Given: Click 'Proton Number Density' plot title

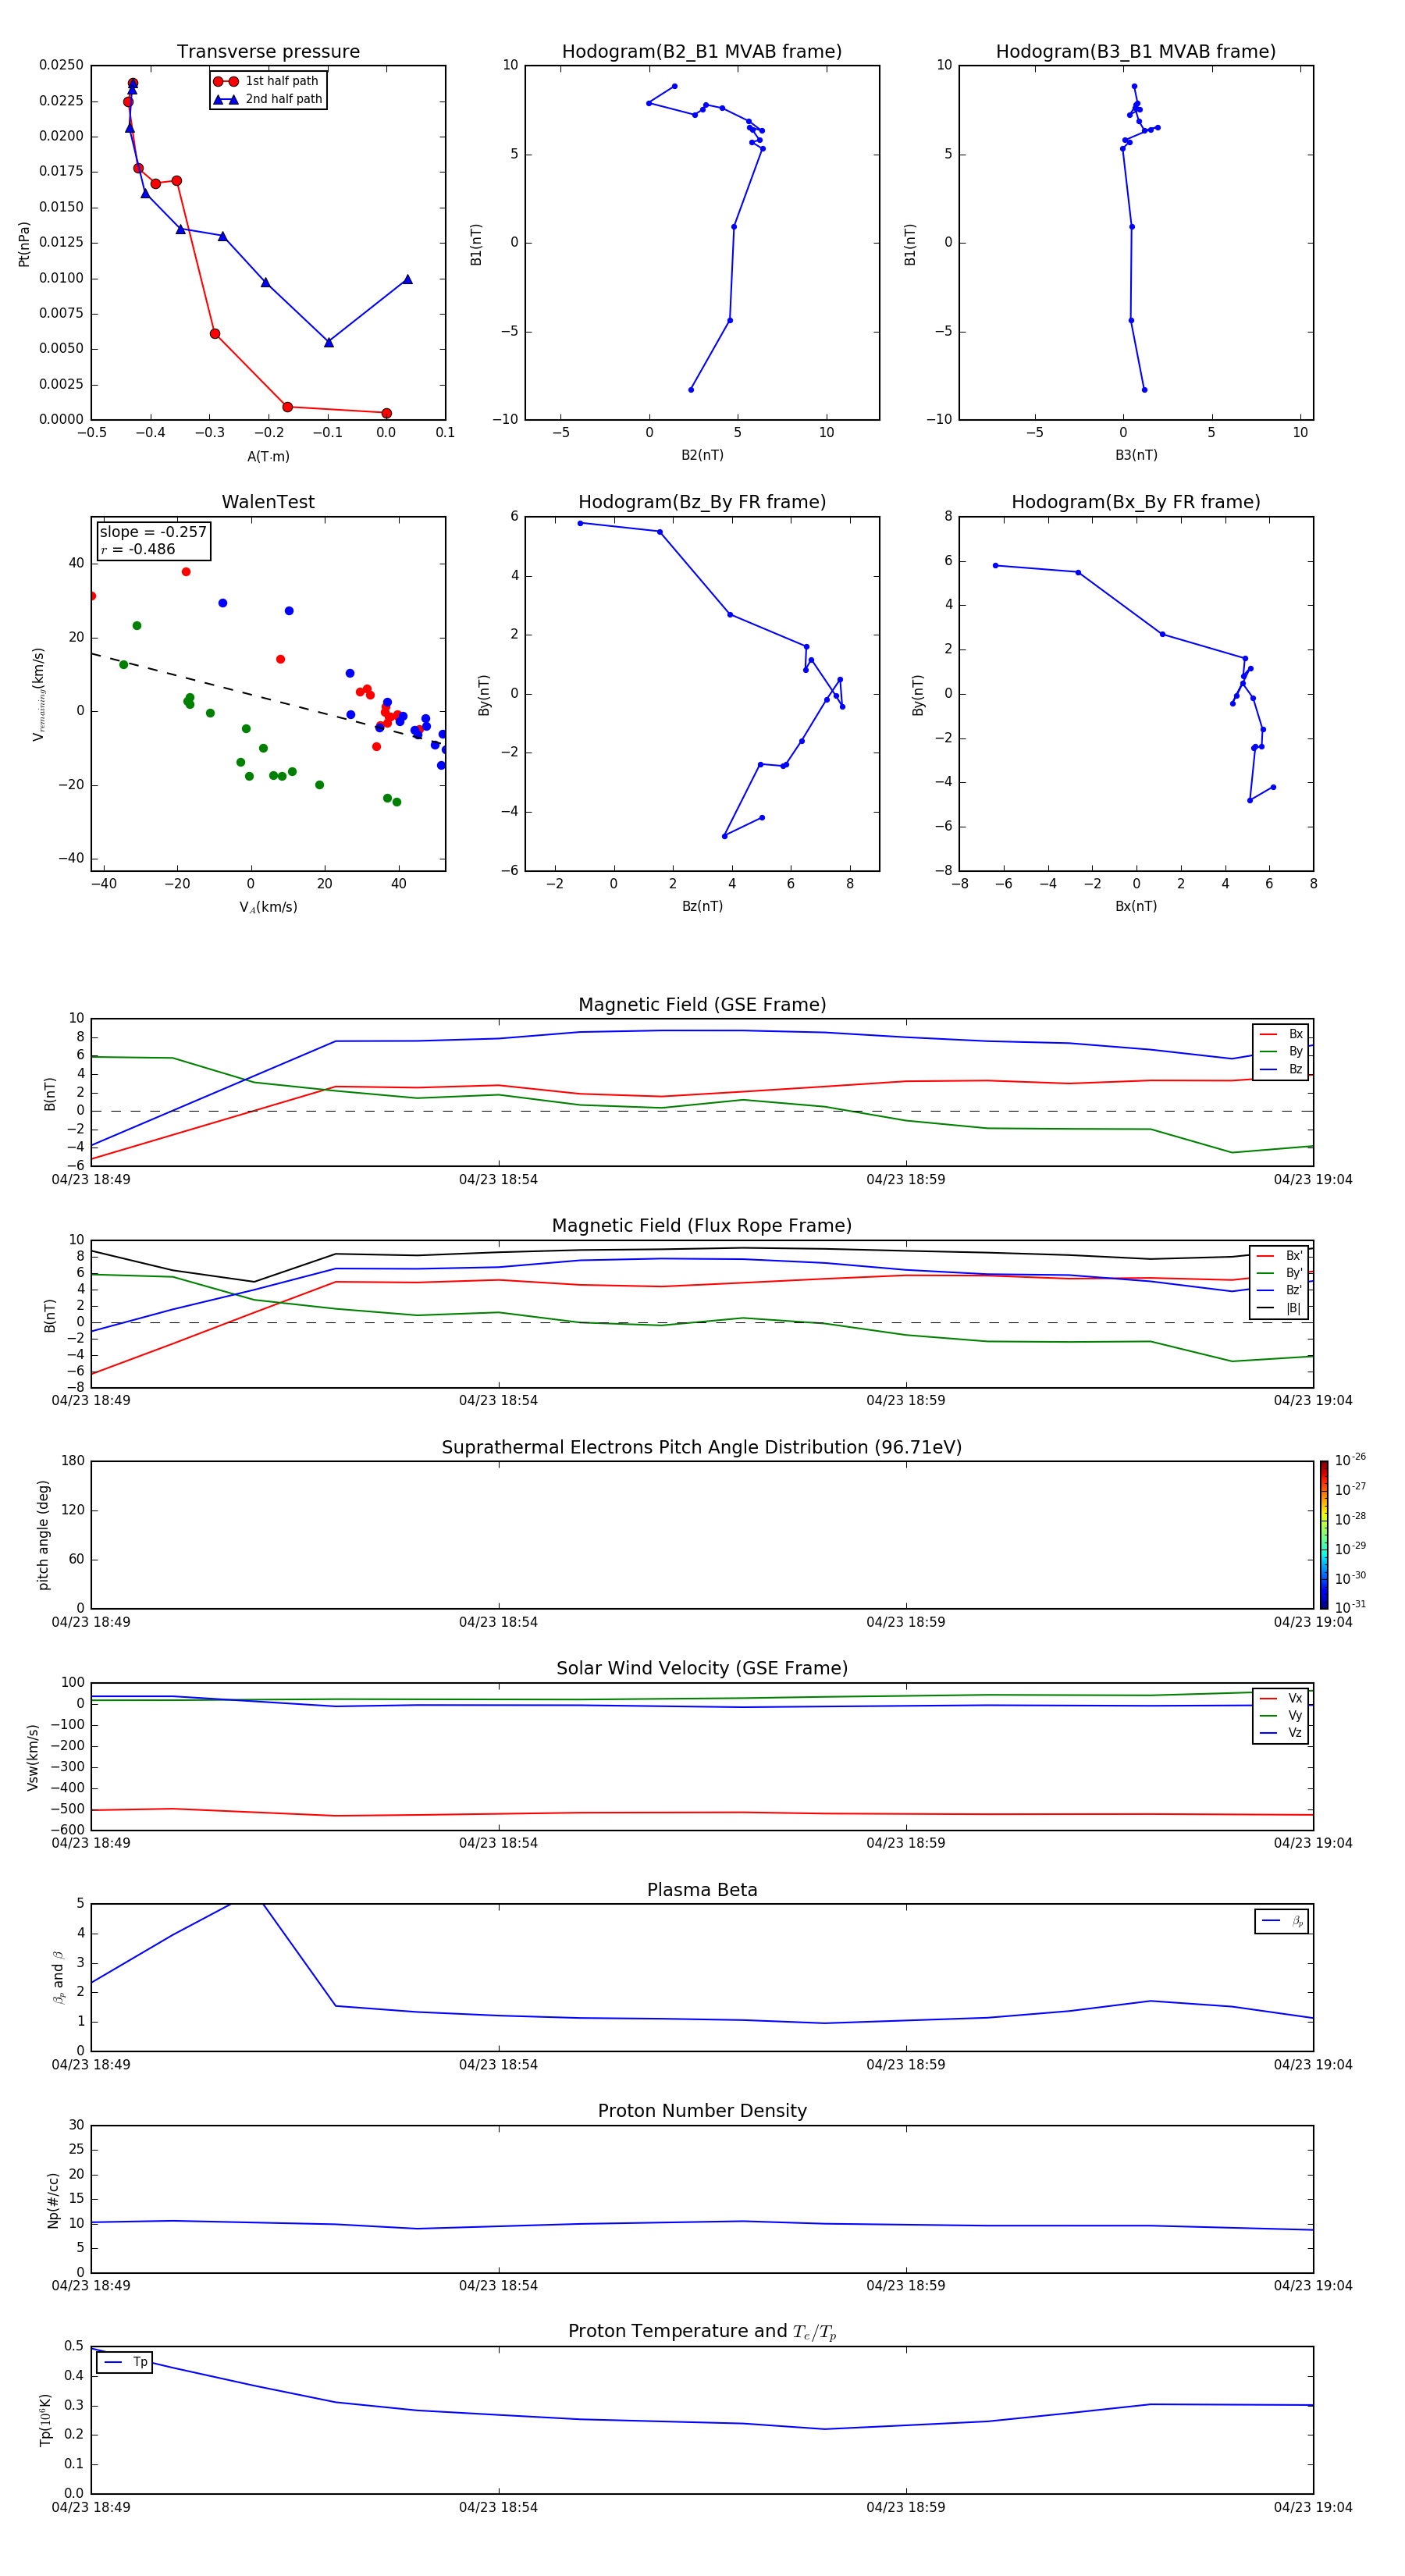Looking at the screenshot, I should click(x=702, y=2111).
